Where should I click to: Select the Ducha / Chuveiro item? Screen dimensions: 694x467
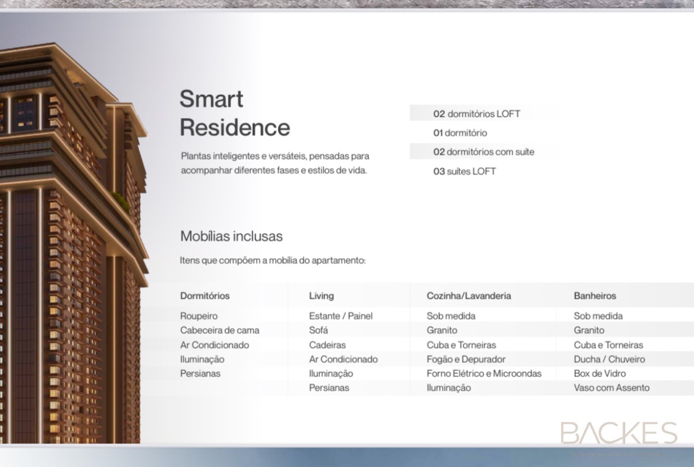(x=609, y=359)
